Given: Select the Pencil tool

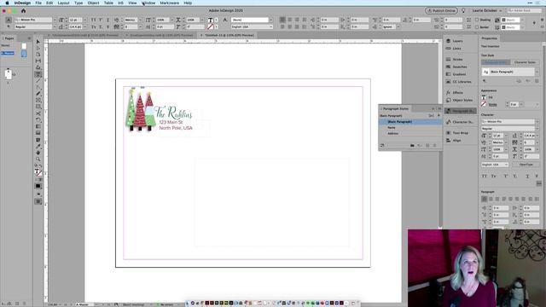Looking at the screenshot, I should click(x=38, y=94).
